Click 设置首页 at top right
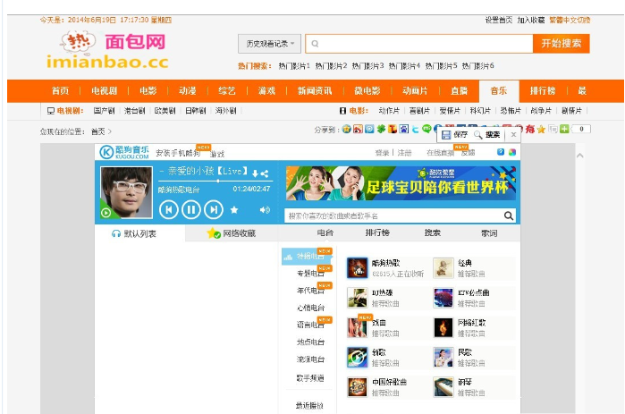The width and height of the screenshot is (625, 414). coord(498,20)
